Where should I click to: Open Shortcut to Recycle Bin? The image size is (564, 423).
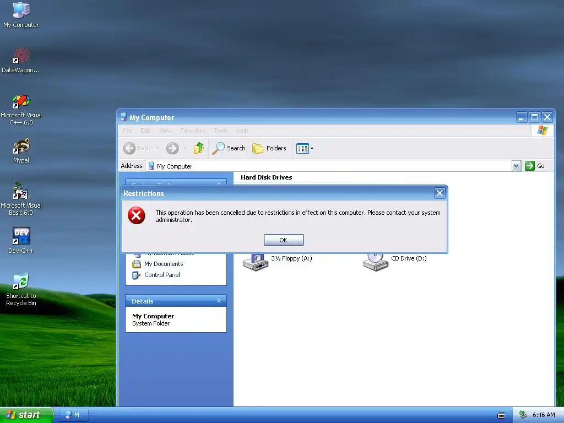pos(21,289)
